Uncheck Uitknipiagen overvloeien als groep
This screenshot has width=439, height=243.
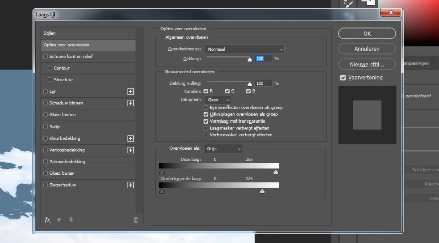pyautogui.click(x=206, y=114)
